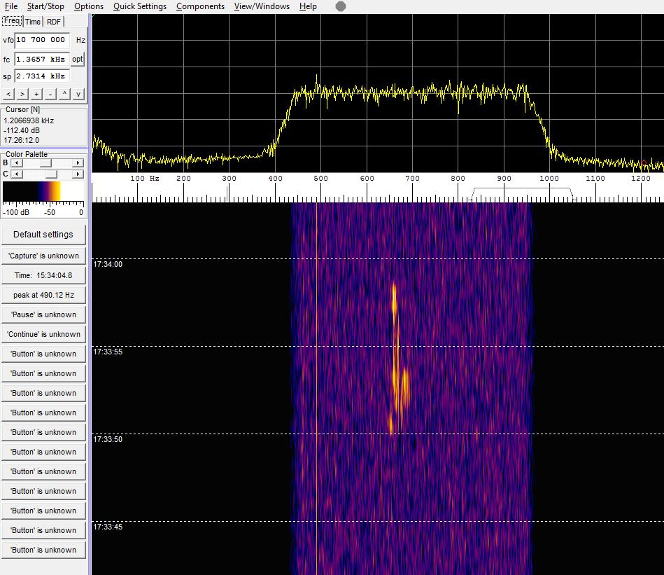The width and height of the screenshot is (664, 575).
Task: Click the filter bracket marker on frequency scale
Action: click(x=523, y=193)
